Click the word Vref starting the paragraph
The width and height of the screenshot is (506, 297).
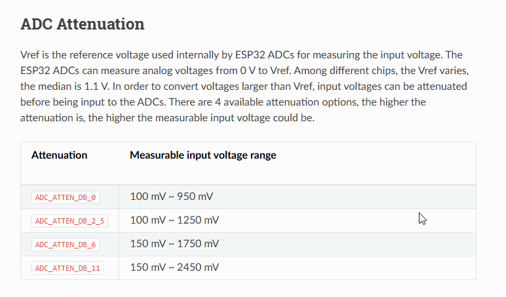pyautogui.click(x=29, y=55)
